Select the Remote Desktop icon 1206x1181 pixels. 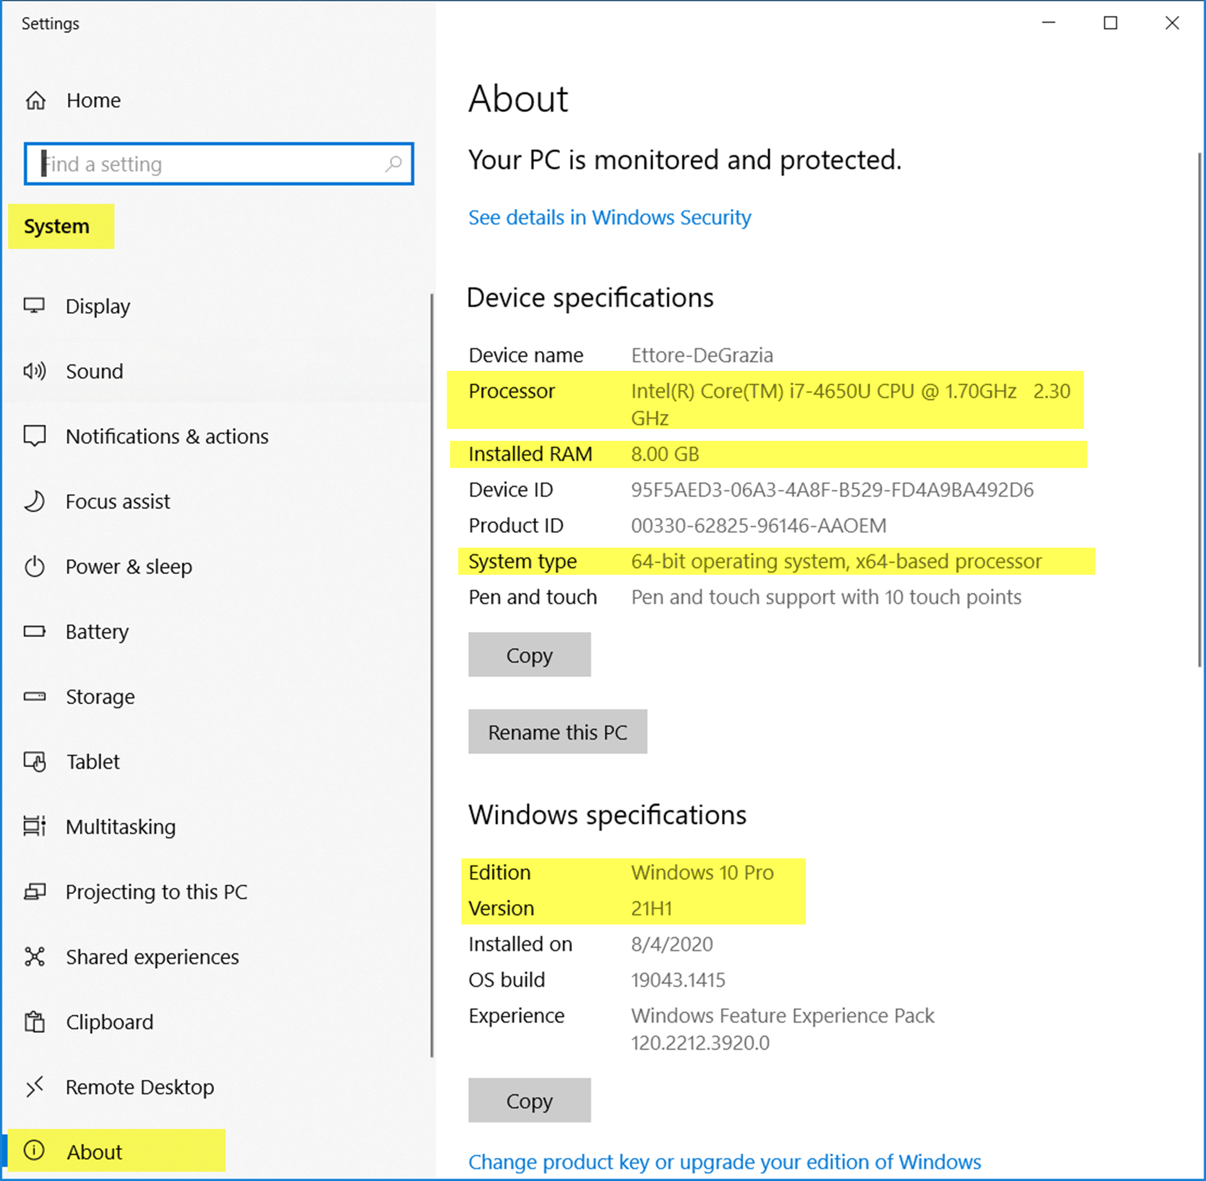click(x=35, y=1086)
